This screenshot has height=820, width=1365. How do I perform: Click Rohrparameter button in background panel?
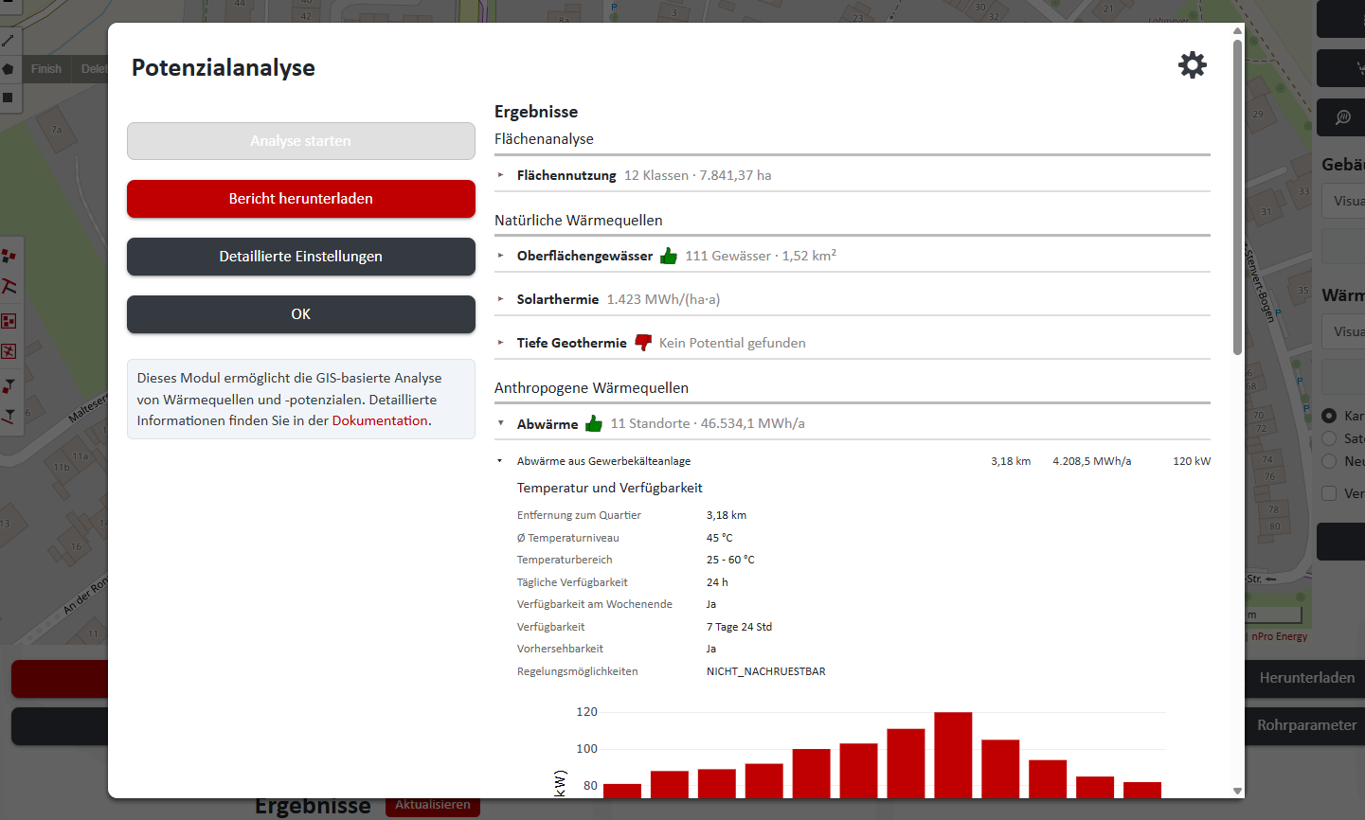[x=1306, y=725]
